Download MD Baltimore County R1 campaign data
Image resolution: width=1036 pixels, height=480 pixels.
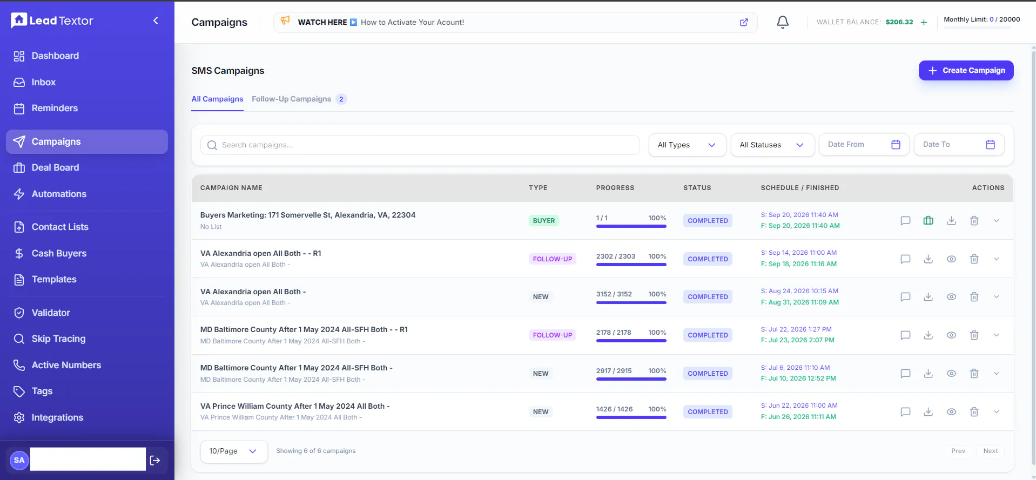(x=928, y=335)
